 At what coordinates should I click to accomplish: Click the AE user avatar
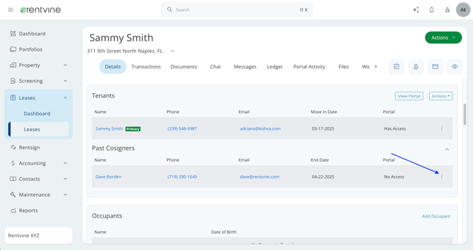[463, 10]
